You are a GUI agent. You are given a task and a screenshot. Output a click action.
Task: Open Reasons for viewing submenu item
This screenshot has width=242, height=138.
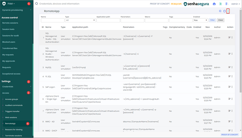pos(14,130)
